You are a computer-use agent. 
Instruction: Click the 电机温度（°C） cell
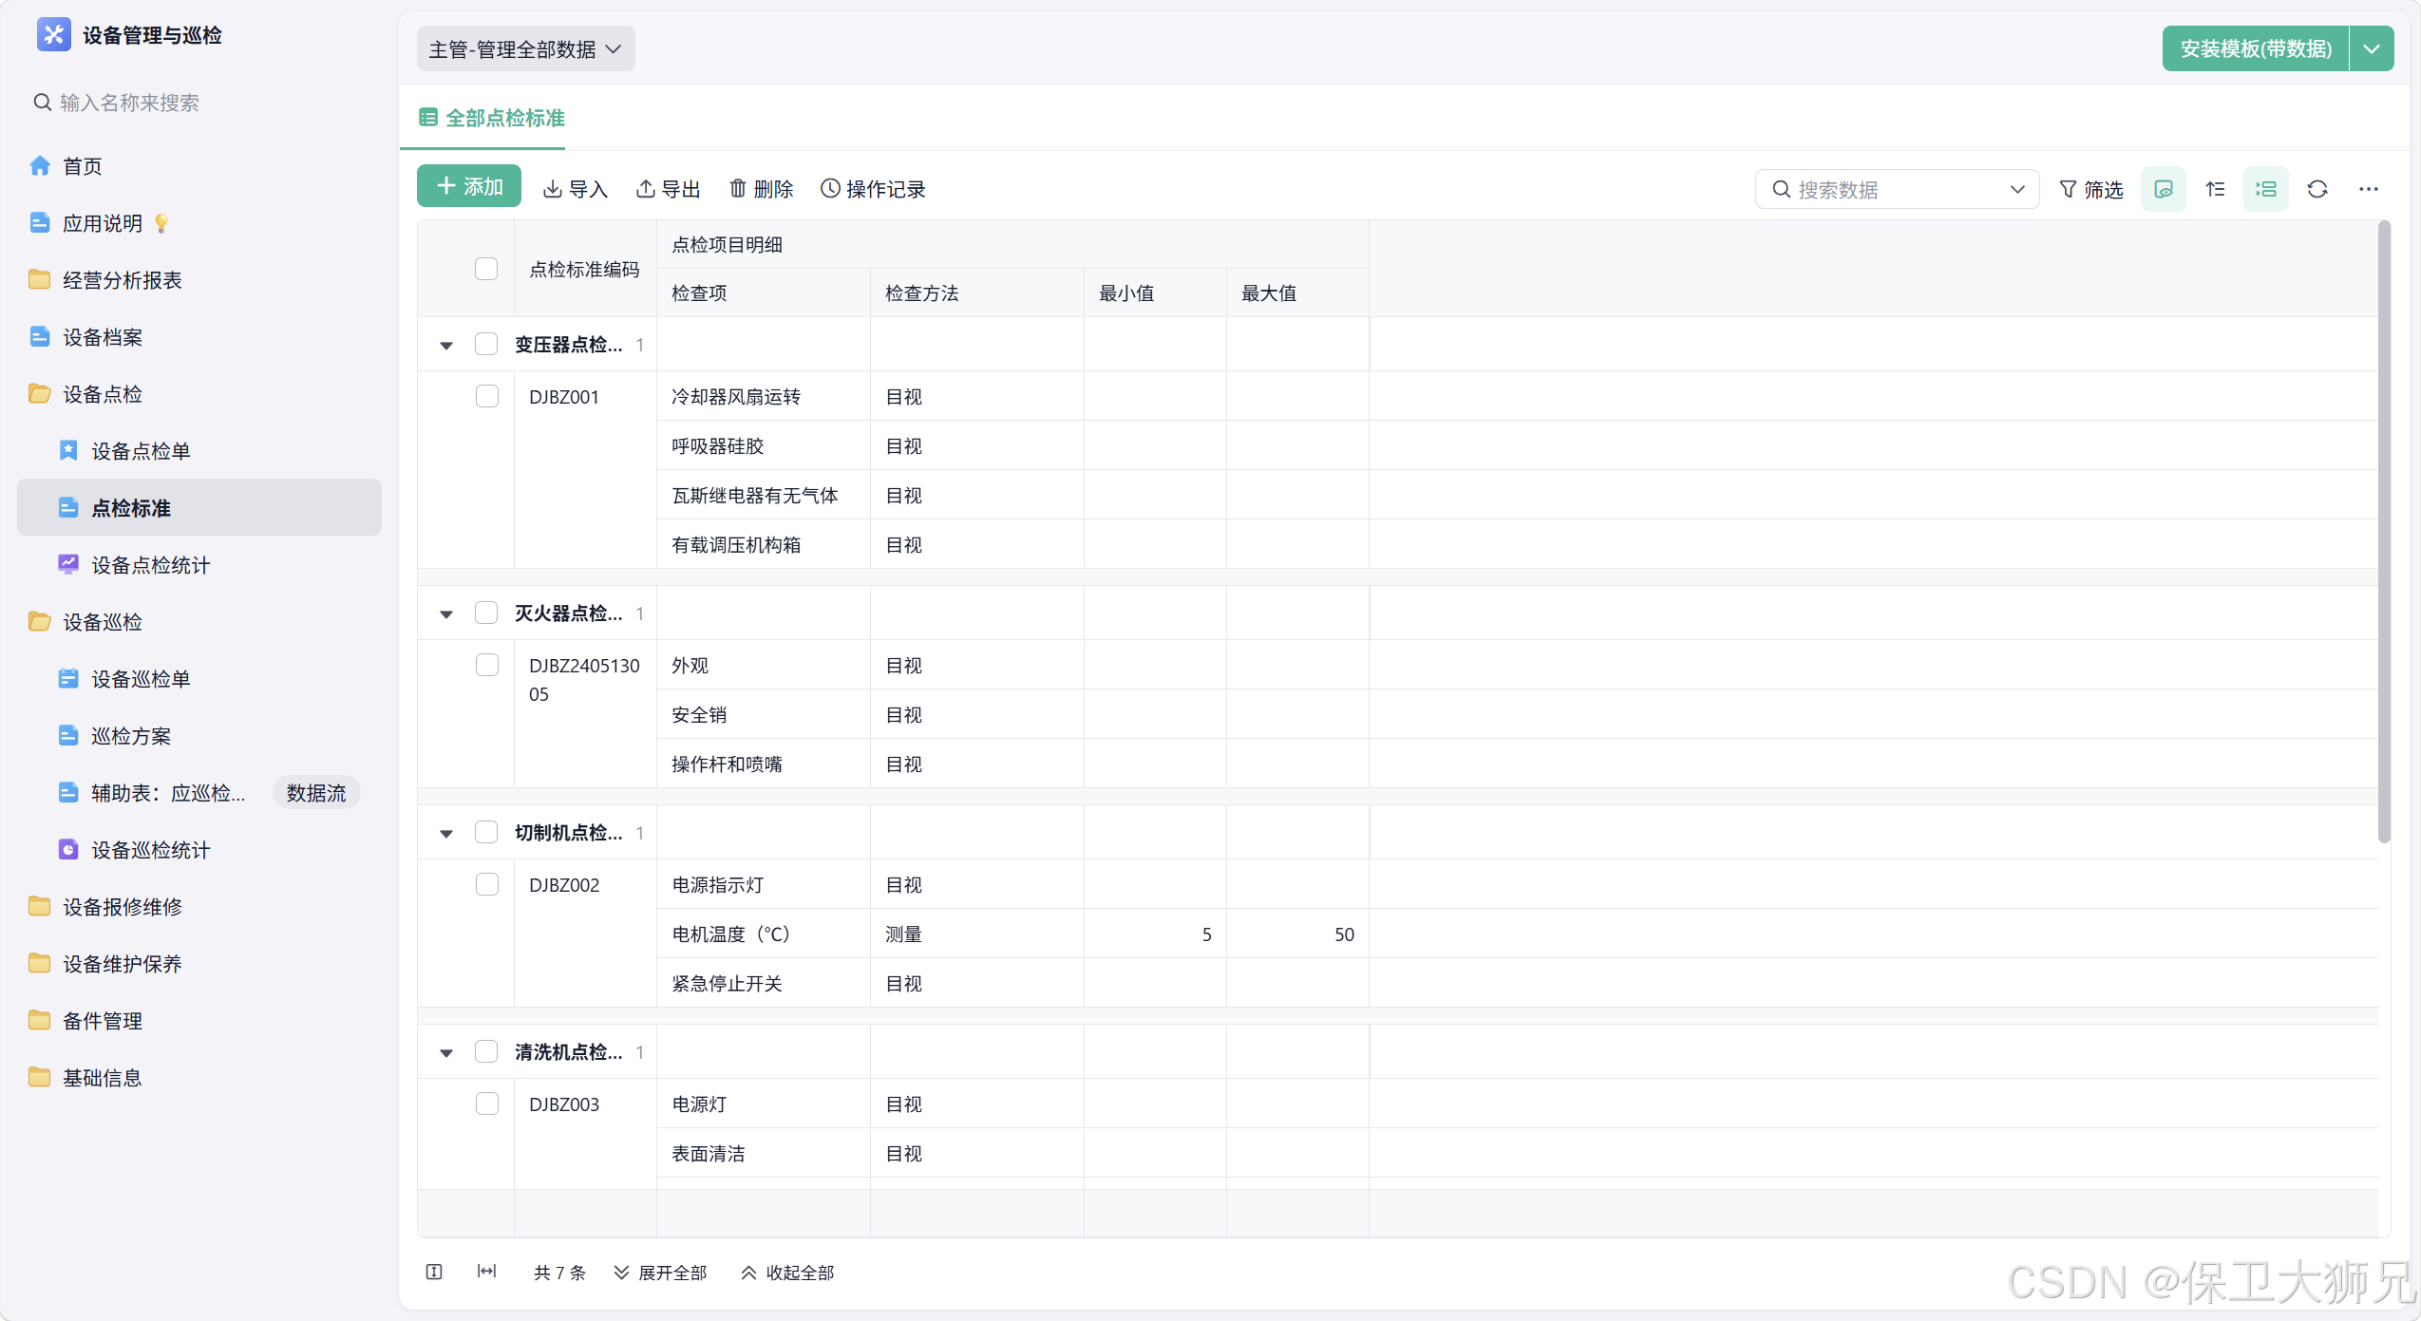(764, 934)
